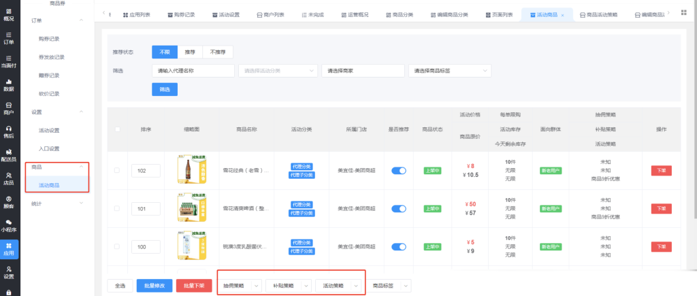The width and height of the screenshot is (697, 296).
Task: Click 下架 button for item 100
Action: click(x=660, y=246)
